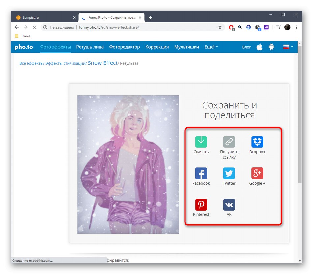The width and height of the screenshot is (313, 274).
Task: Pin the photo on Pinterest
Action: pos(201,205)
